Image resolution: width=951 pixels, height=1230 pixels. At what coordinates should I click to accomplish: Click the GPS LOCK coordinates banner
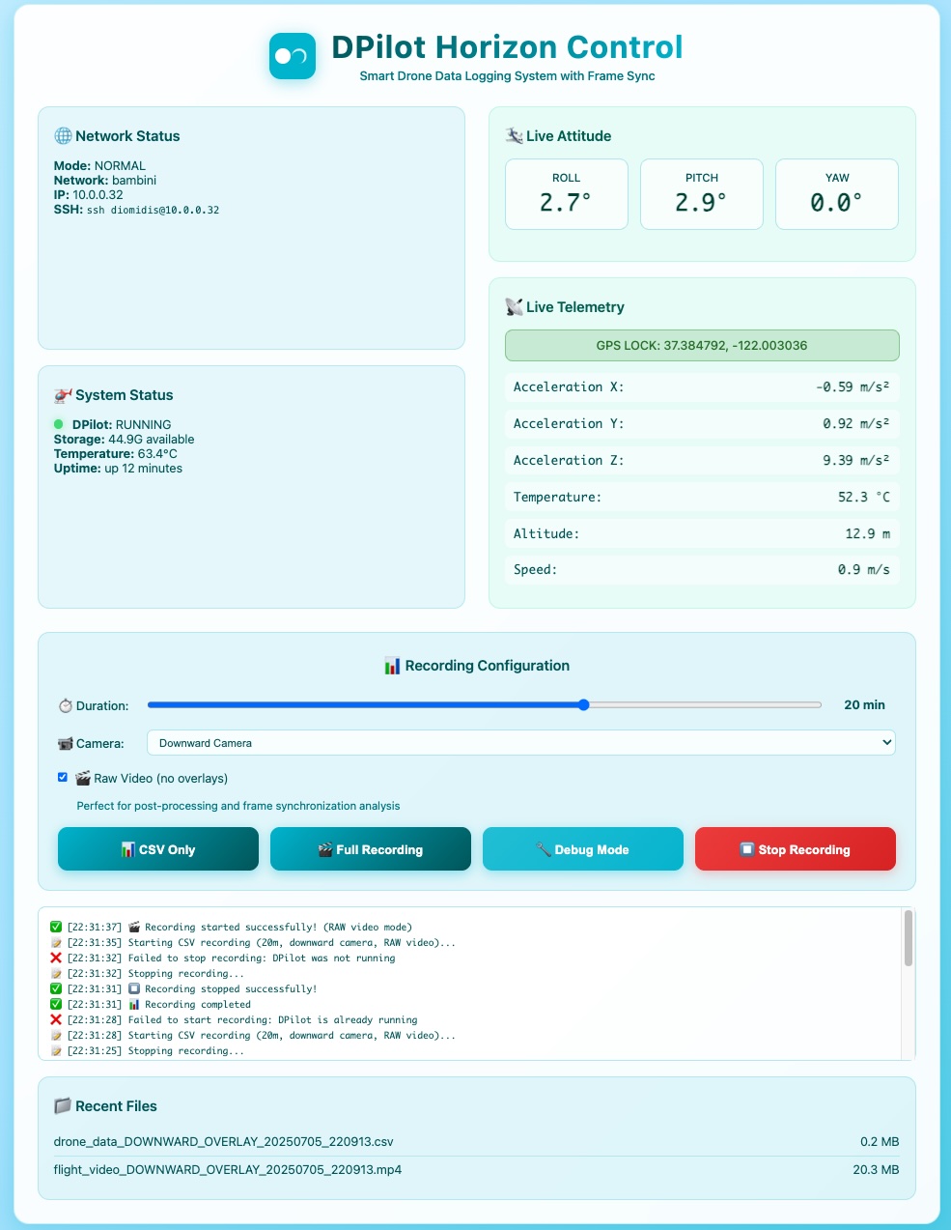tap(702, 346)
